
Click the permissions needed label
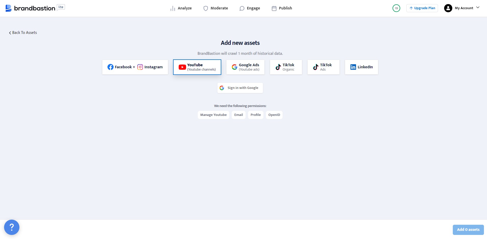point(240,106)
